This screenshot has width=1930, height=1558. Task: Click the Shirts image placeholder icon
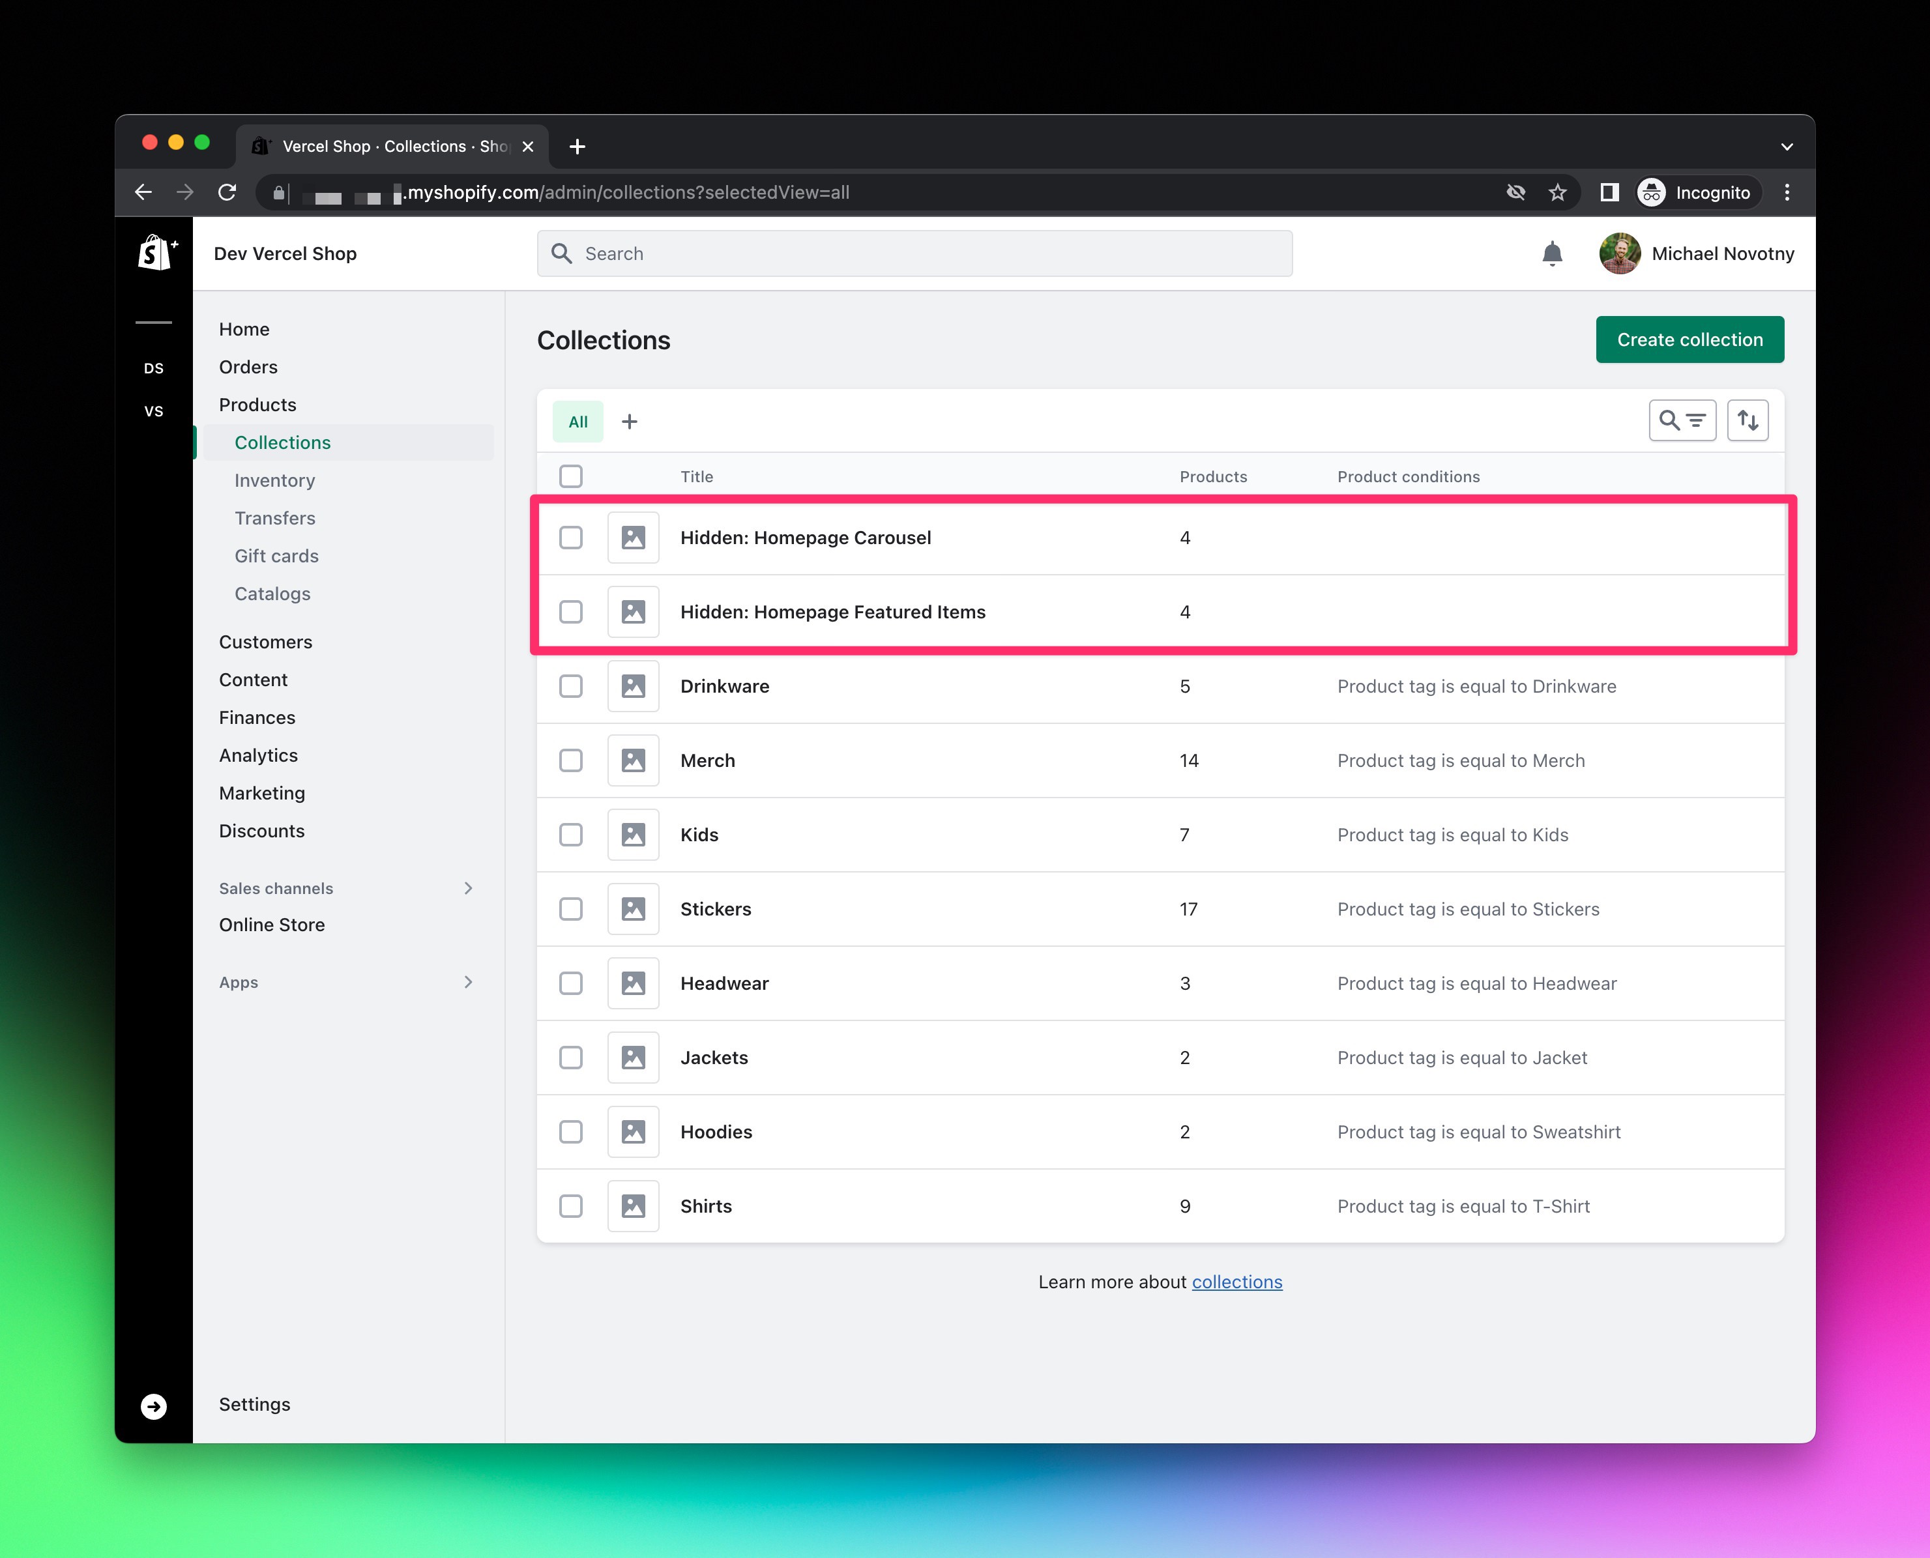pos(633,1206)
